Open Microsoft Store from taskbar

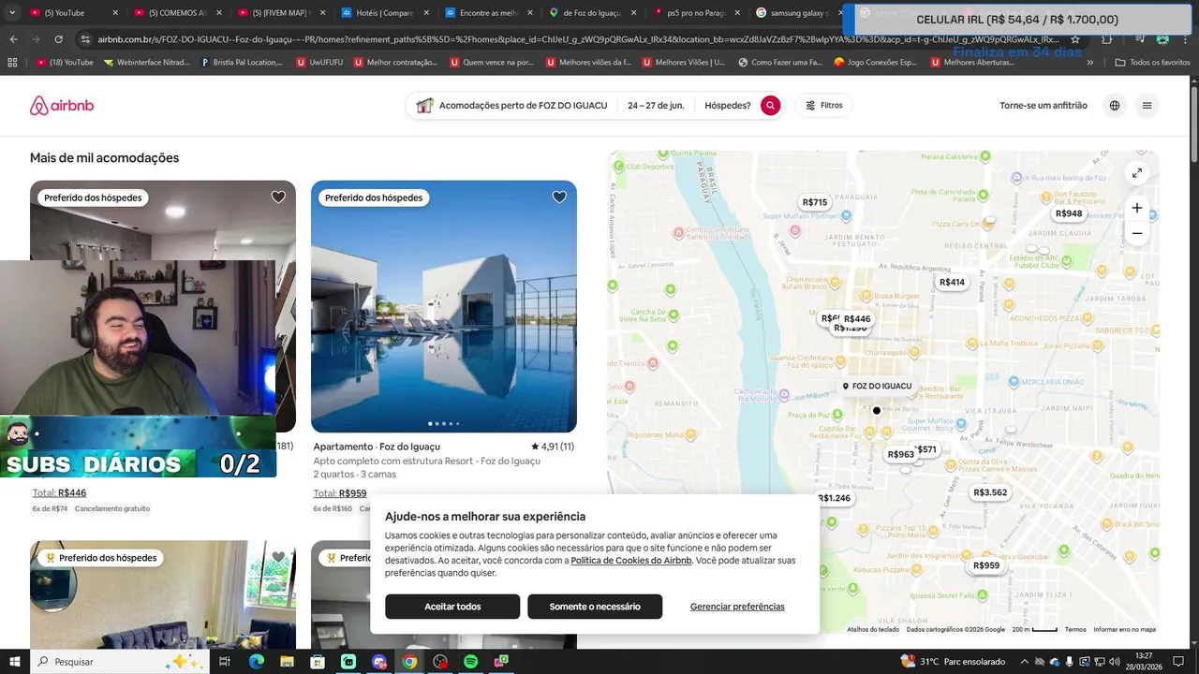(318, 662)
